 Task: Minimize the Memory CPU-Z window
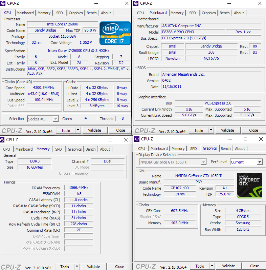[x=95, y=140]
